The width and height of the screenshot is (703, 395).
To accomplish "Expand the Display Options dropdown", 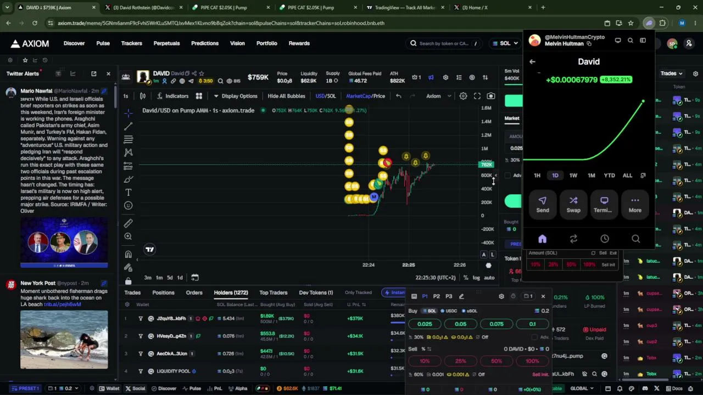I will click(235, 96).
